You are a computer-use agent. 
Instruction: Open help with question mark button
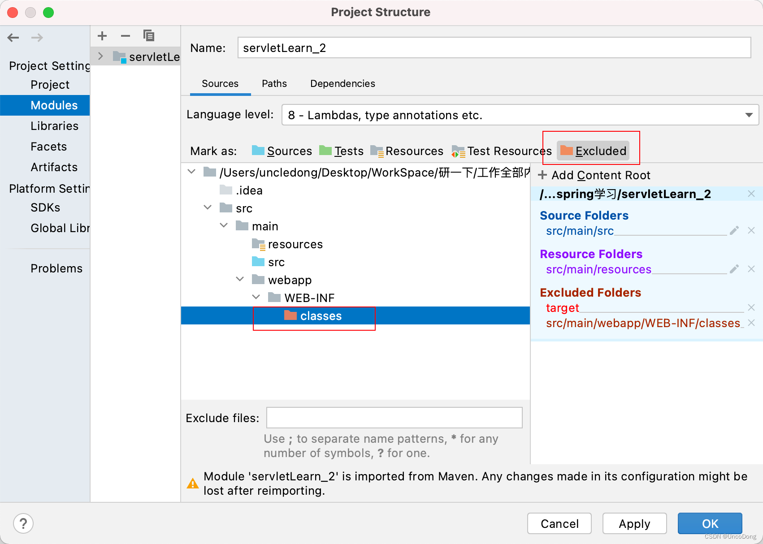(x=23, y=523)
